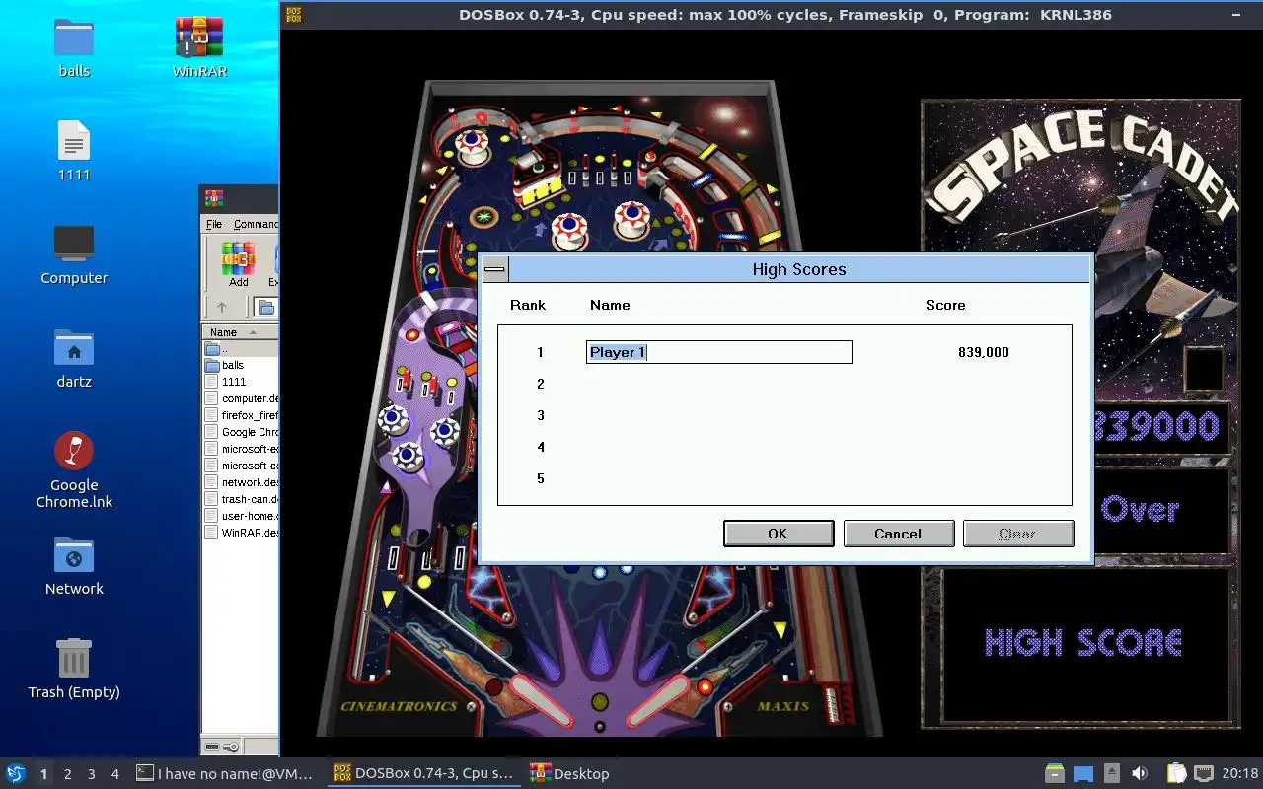Select the 1111 text file on desktop
Viewport: 1263px width, 789px height.
[74, 150]
